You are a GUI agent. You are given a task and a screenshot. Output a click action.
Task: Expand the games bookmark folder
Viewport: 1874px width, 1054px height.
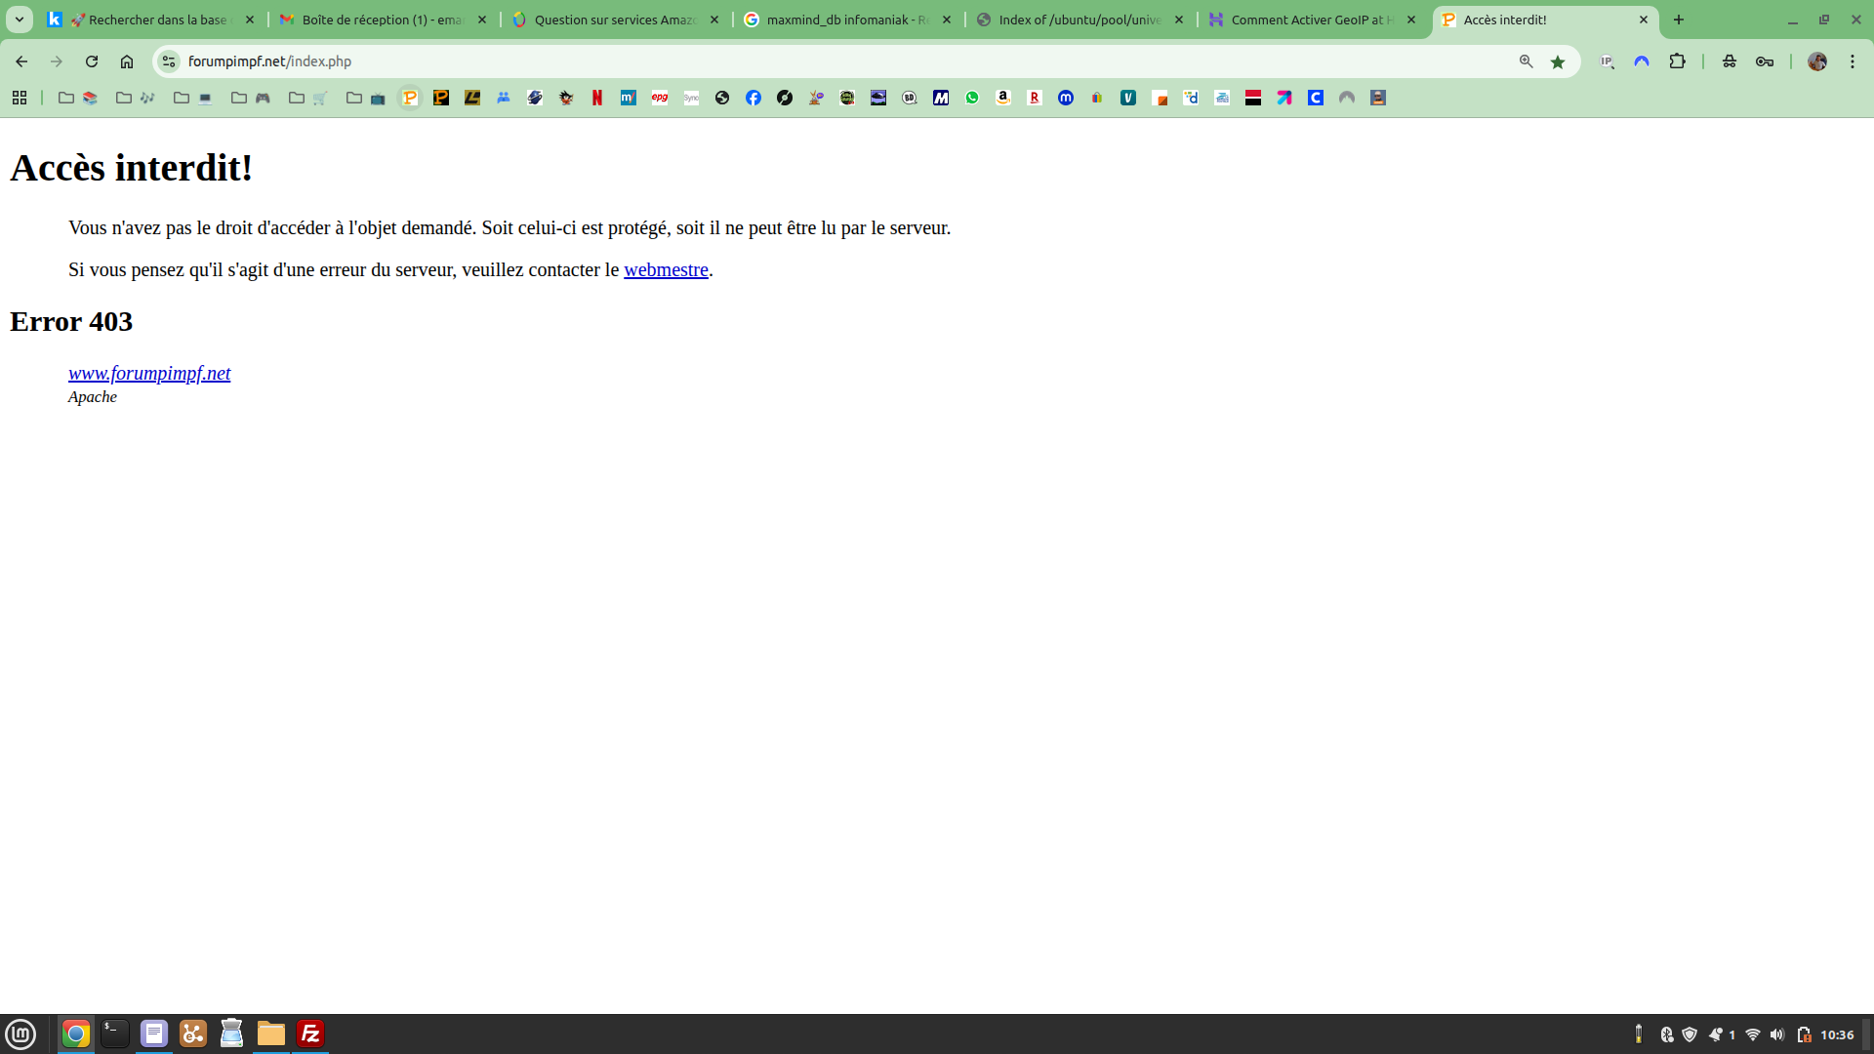(x=251, y=98)
